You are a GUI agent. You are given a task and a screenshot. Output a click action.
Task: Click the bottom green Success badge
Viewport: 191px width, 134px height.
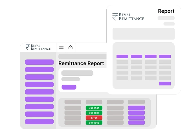[x=94, y=123]
